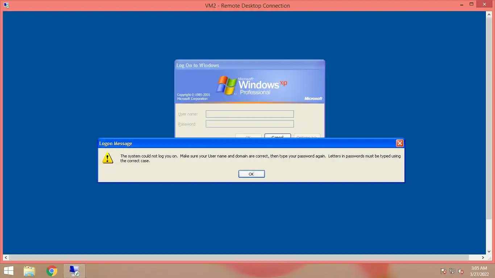Click vertical scrollbar up arrow

pos(489,14)
